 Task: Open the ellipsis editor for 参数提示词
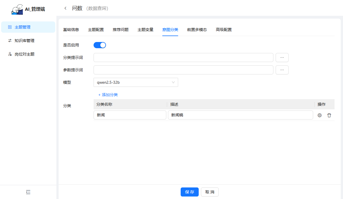(282, 70)
